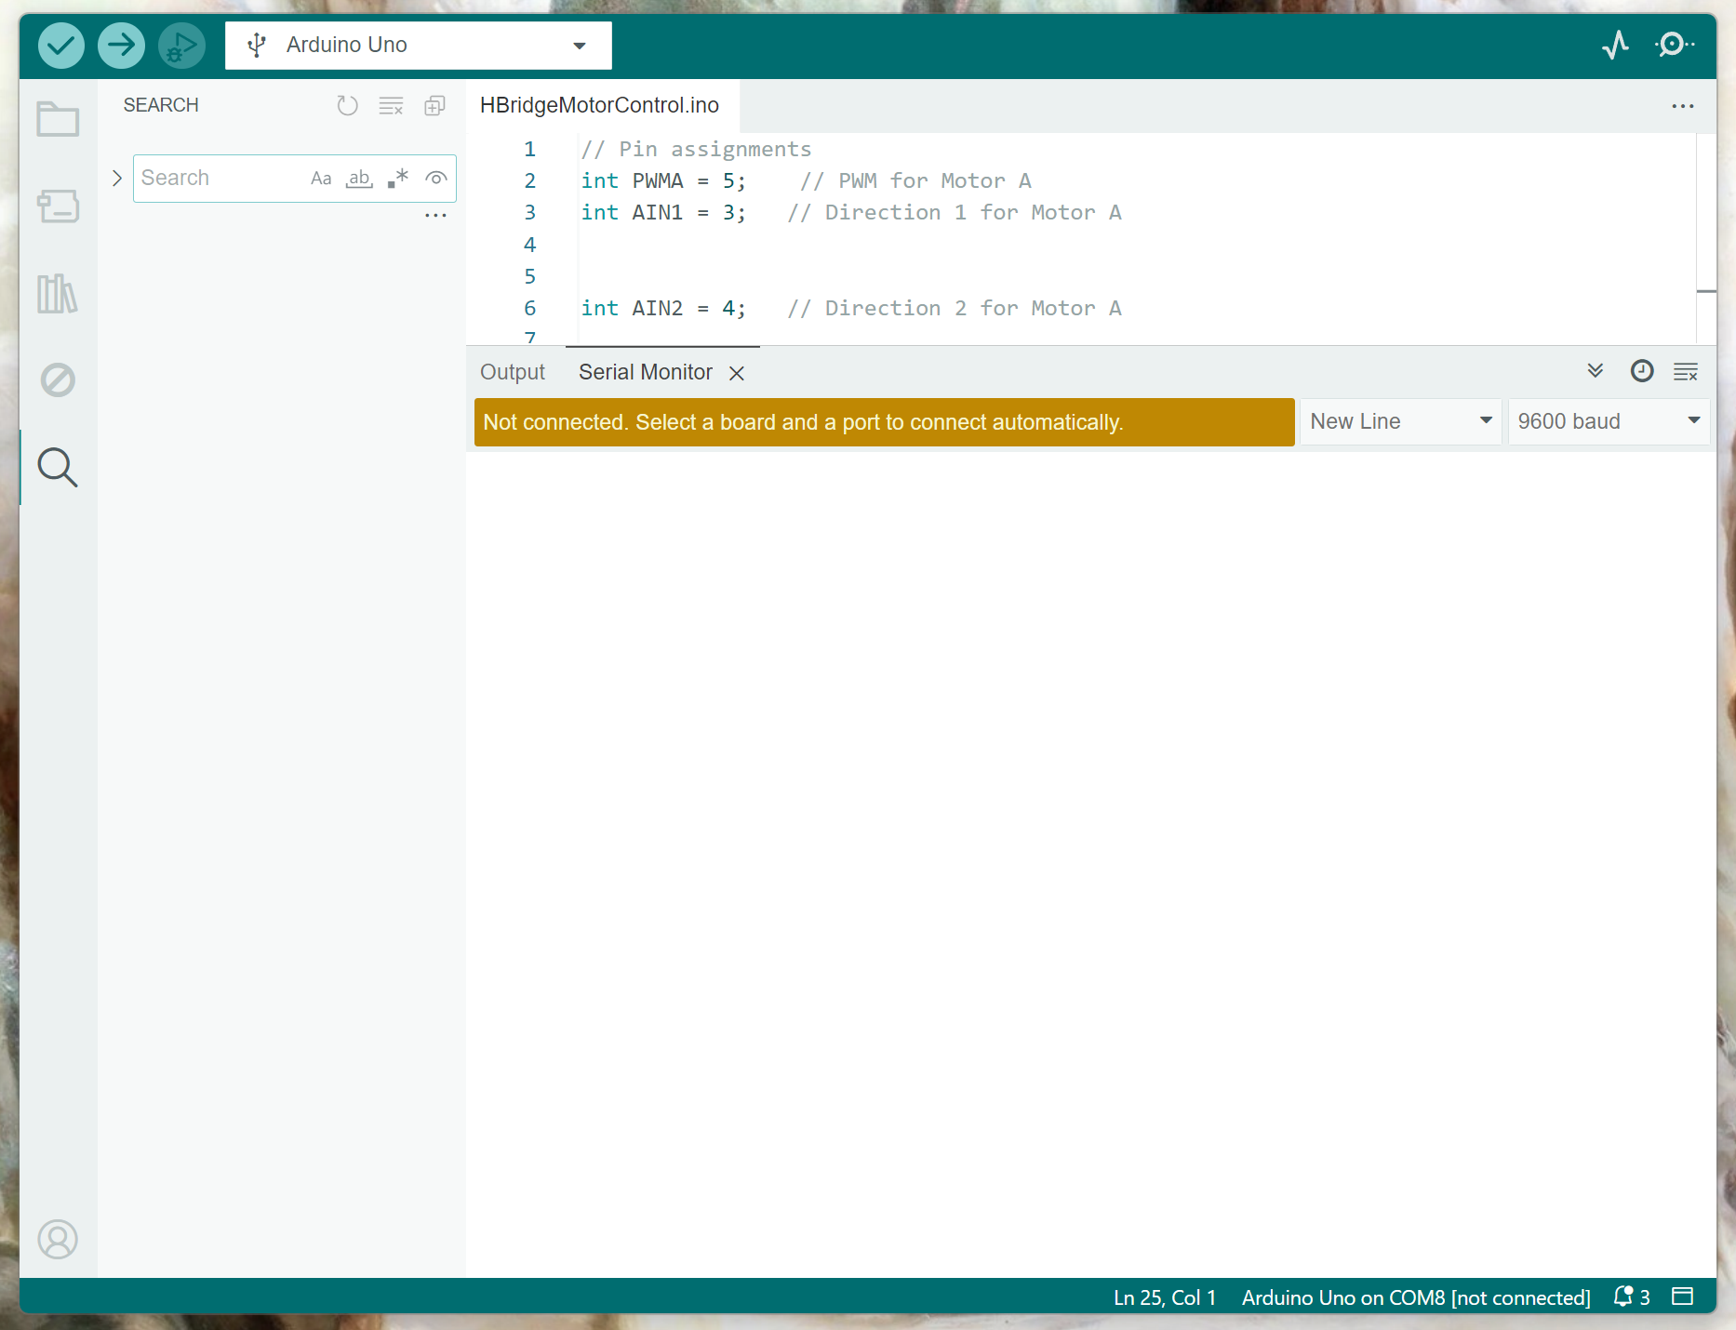Change the baud rate from 9600
Viewport: 1736px width, 1330px height.
click(1608, 421)
